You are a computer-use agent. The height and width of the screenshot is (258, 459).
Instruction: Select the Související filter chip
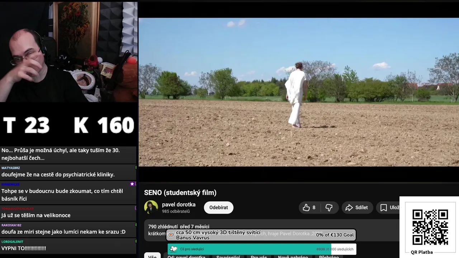228,257
